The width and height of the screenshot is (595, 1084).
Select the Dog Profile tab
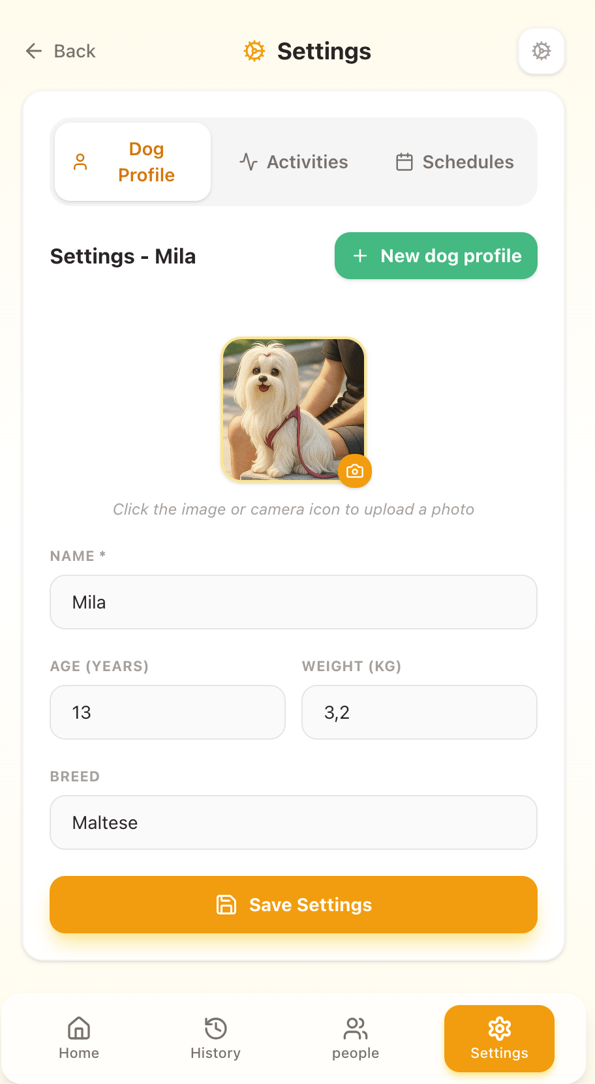pyautogui.click(x=132, y=161)
